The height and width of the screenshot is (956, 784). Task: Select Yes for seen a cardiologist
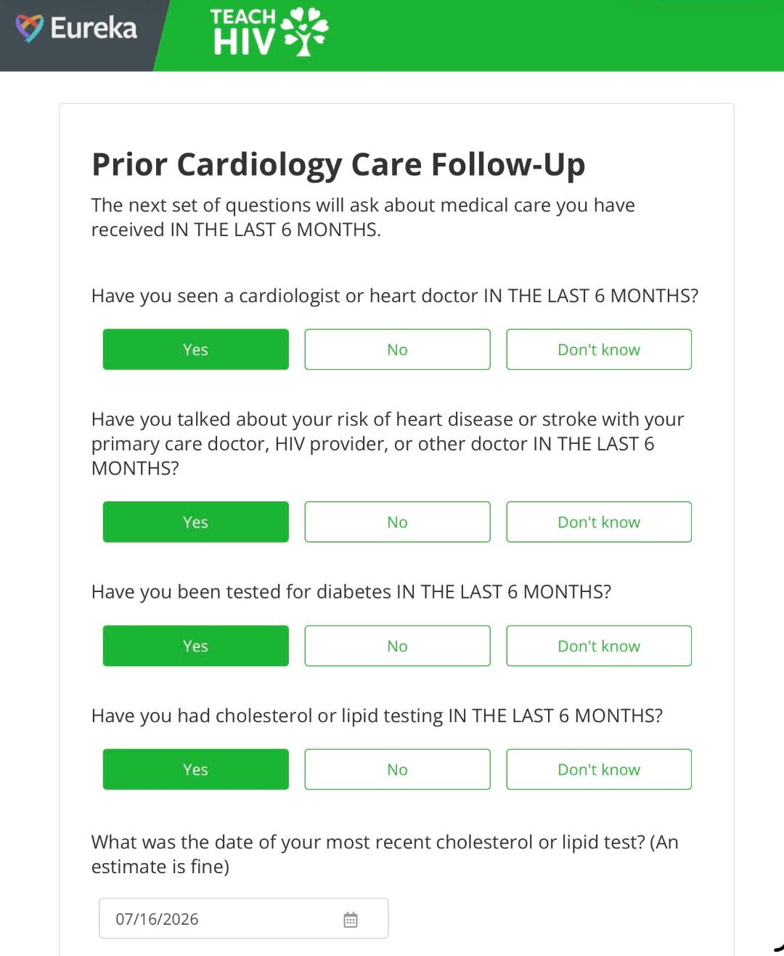coord(195,349)
